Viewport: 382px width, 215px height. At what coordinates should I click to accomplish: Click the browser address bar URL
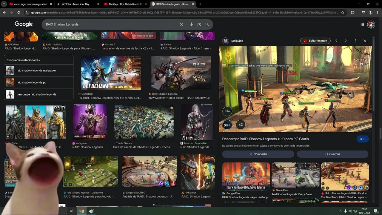(x=184, y=13)
